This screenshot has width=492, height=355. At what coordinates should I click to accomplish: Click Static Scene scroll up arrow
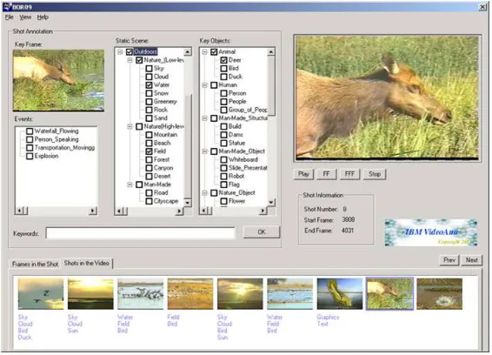[x=187, y=51]
